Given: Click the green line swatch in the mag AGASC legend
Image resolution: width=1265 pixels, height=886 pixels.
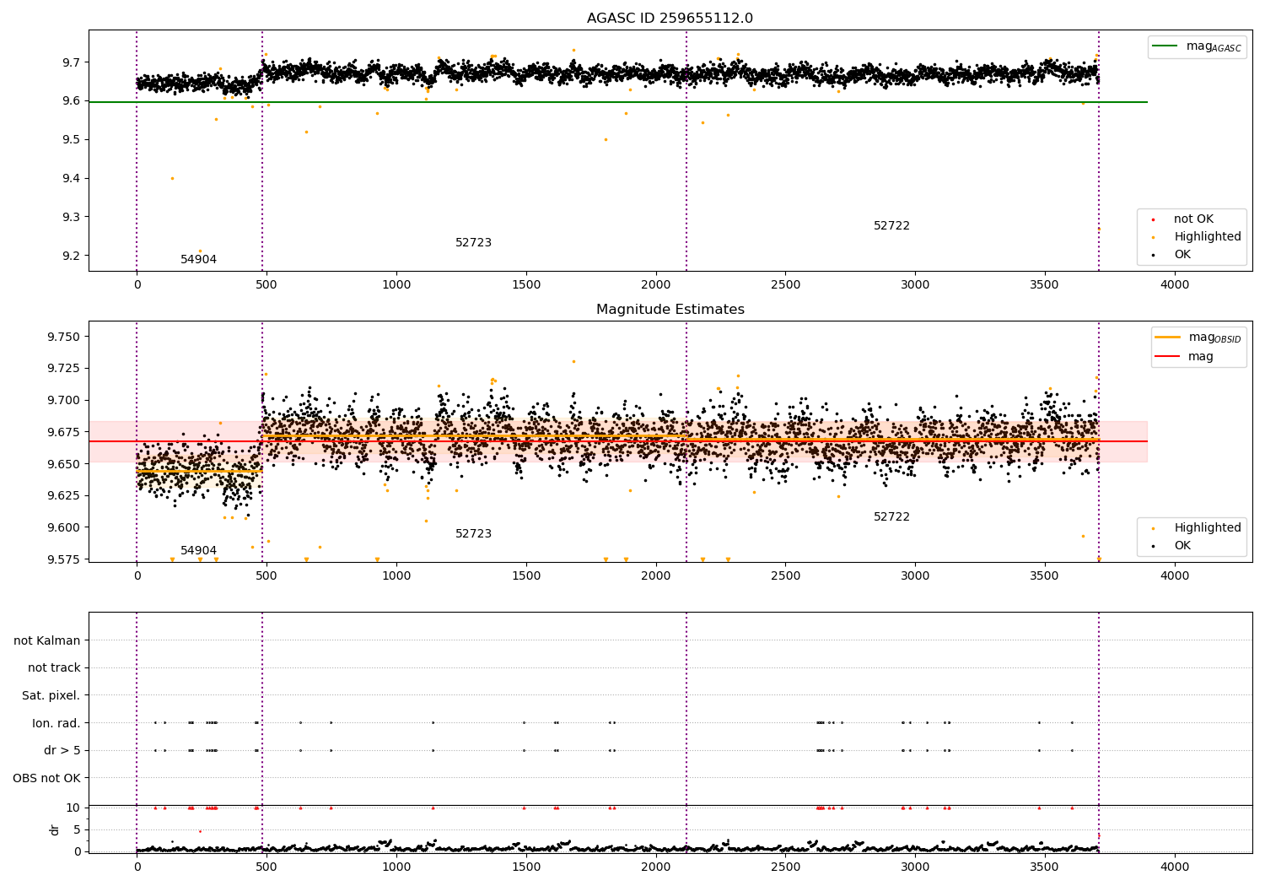Looking at the screenshot, I should [x=1165, y=46].
